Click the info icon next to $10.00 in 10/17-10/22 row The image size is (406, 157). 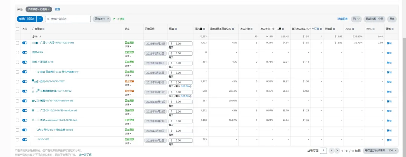(190, 96)
